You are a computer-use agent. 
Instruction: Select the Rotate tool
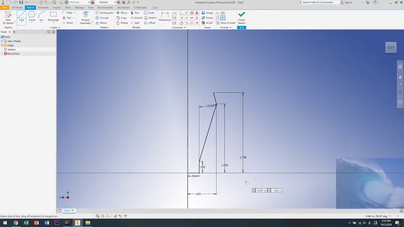coord(122,23)
